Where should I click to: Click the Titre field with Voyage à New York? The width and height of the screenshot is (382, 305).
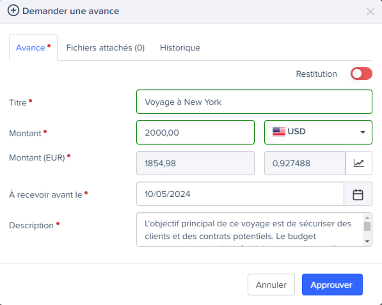coord(254,102)
